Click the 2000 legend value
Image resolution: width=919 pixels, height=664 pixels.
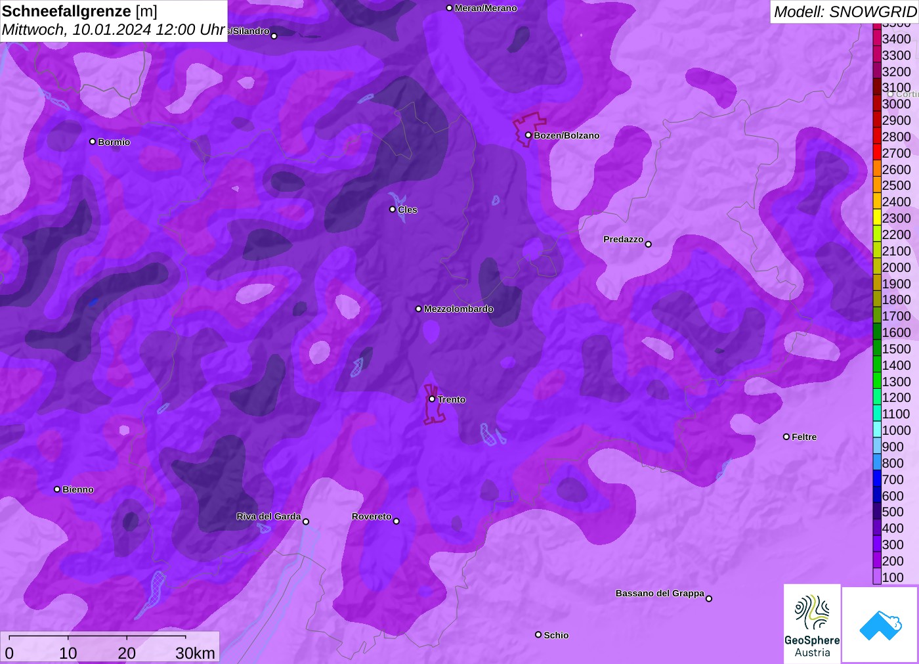(896, 267)
